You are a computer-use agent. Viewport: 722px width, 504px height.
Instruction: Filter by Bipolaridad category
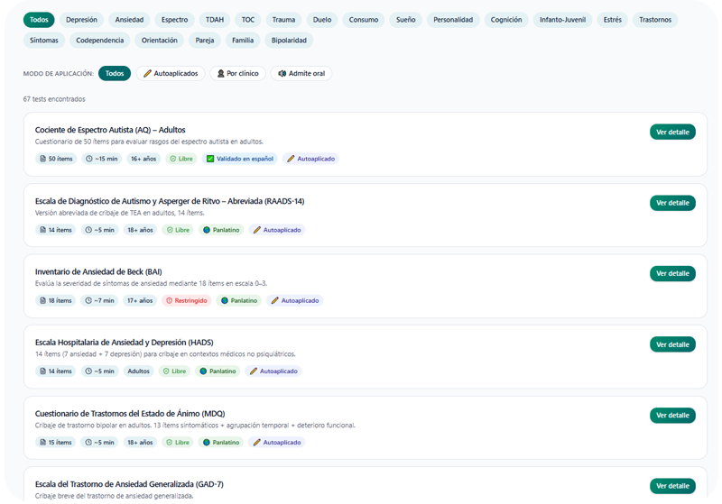click(289, 41)
